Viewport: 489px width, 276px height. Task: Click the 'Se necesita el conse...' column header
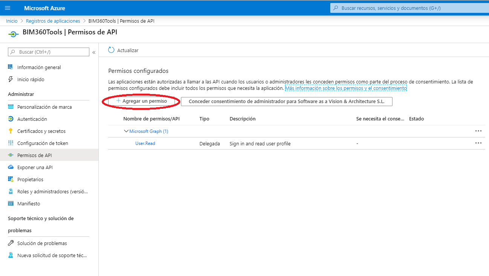pyautogui.click(x=380, y=119)
